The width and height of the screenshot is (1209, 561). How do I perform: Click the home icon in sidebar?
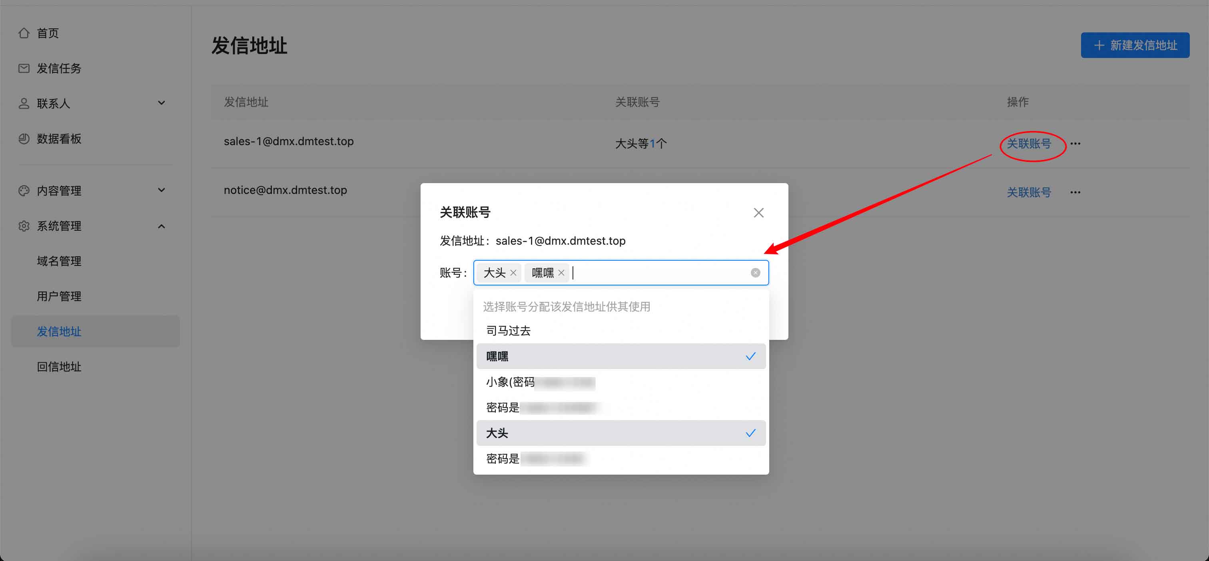click(24, 33)
